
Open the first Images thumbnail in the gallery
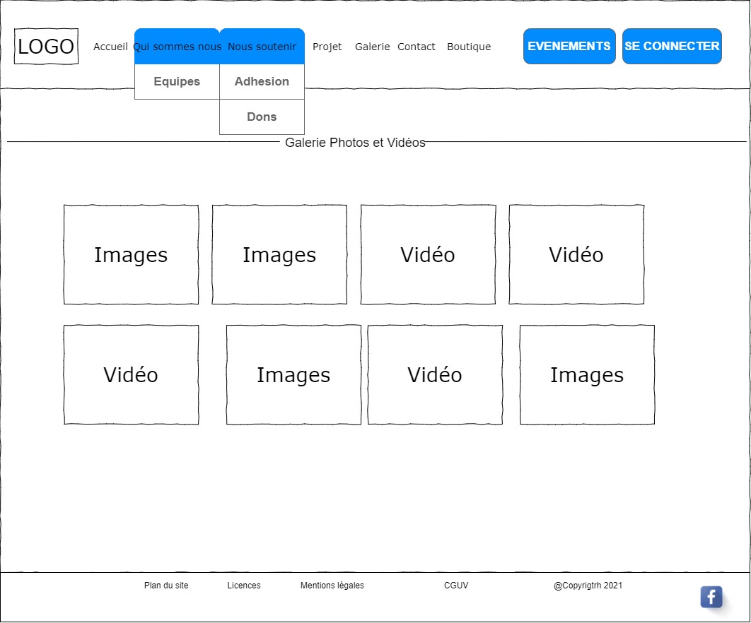(131, 255)
